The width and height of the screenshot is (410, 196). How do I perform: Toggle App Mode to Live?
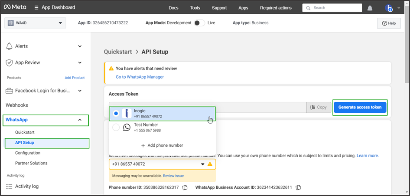tap(199, 23)
